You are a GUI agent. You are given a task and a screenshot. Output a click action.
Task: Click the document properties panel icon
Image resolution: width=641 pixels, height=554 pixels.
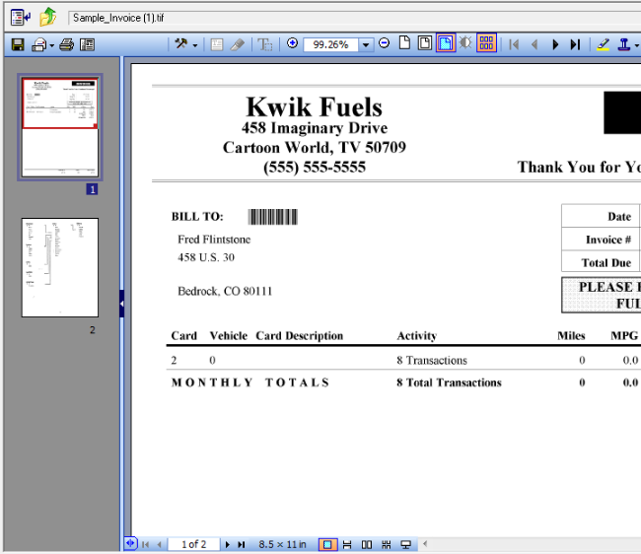click(87, 44)
